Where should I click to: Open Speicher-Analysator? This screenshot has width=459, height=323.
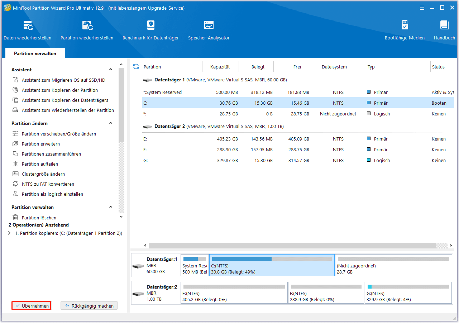tap(209, 30)
